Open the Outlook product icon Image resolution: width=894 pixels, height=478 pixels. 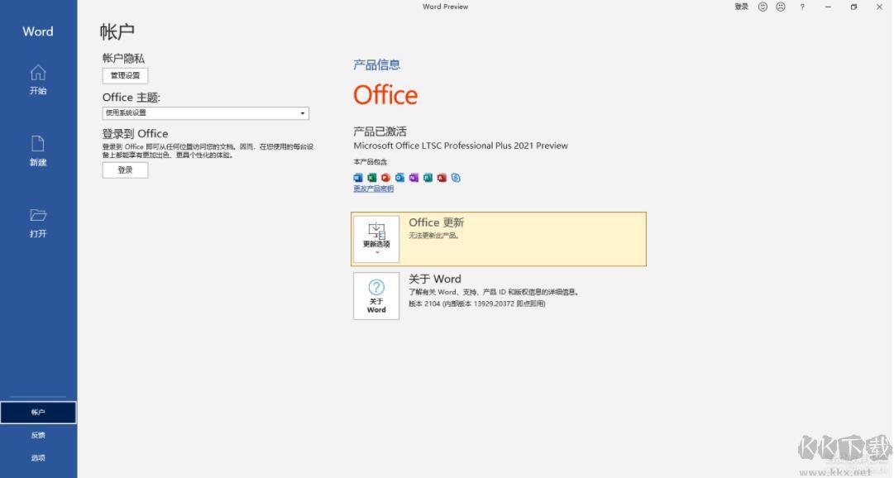400,177
